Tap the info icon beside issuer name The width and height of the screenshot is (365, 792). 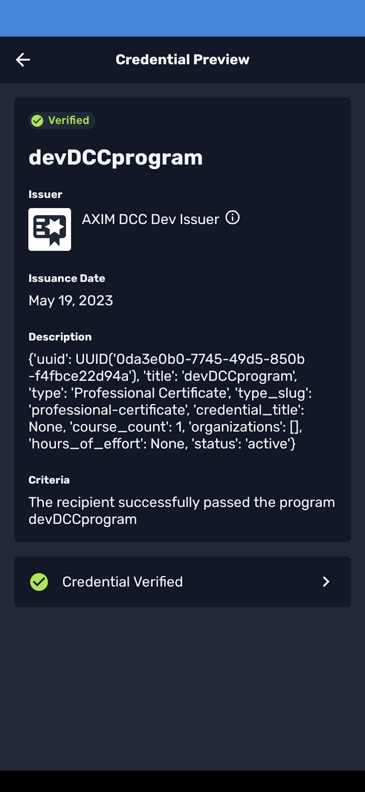coord(232,218)
